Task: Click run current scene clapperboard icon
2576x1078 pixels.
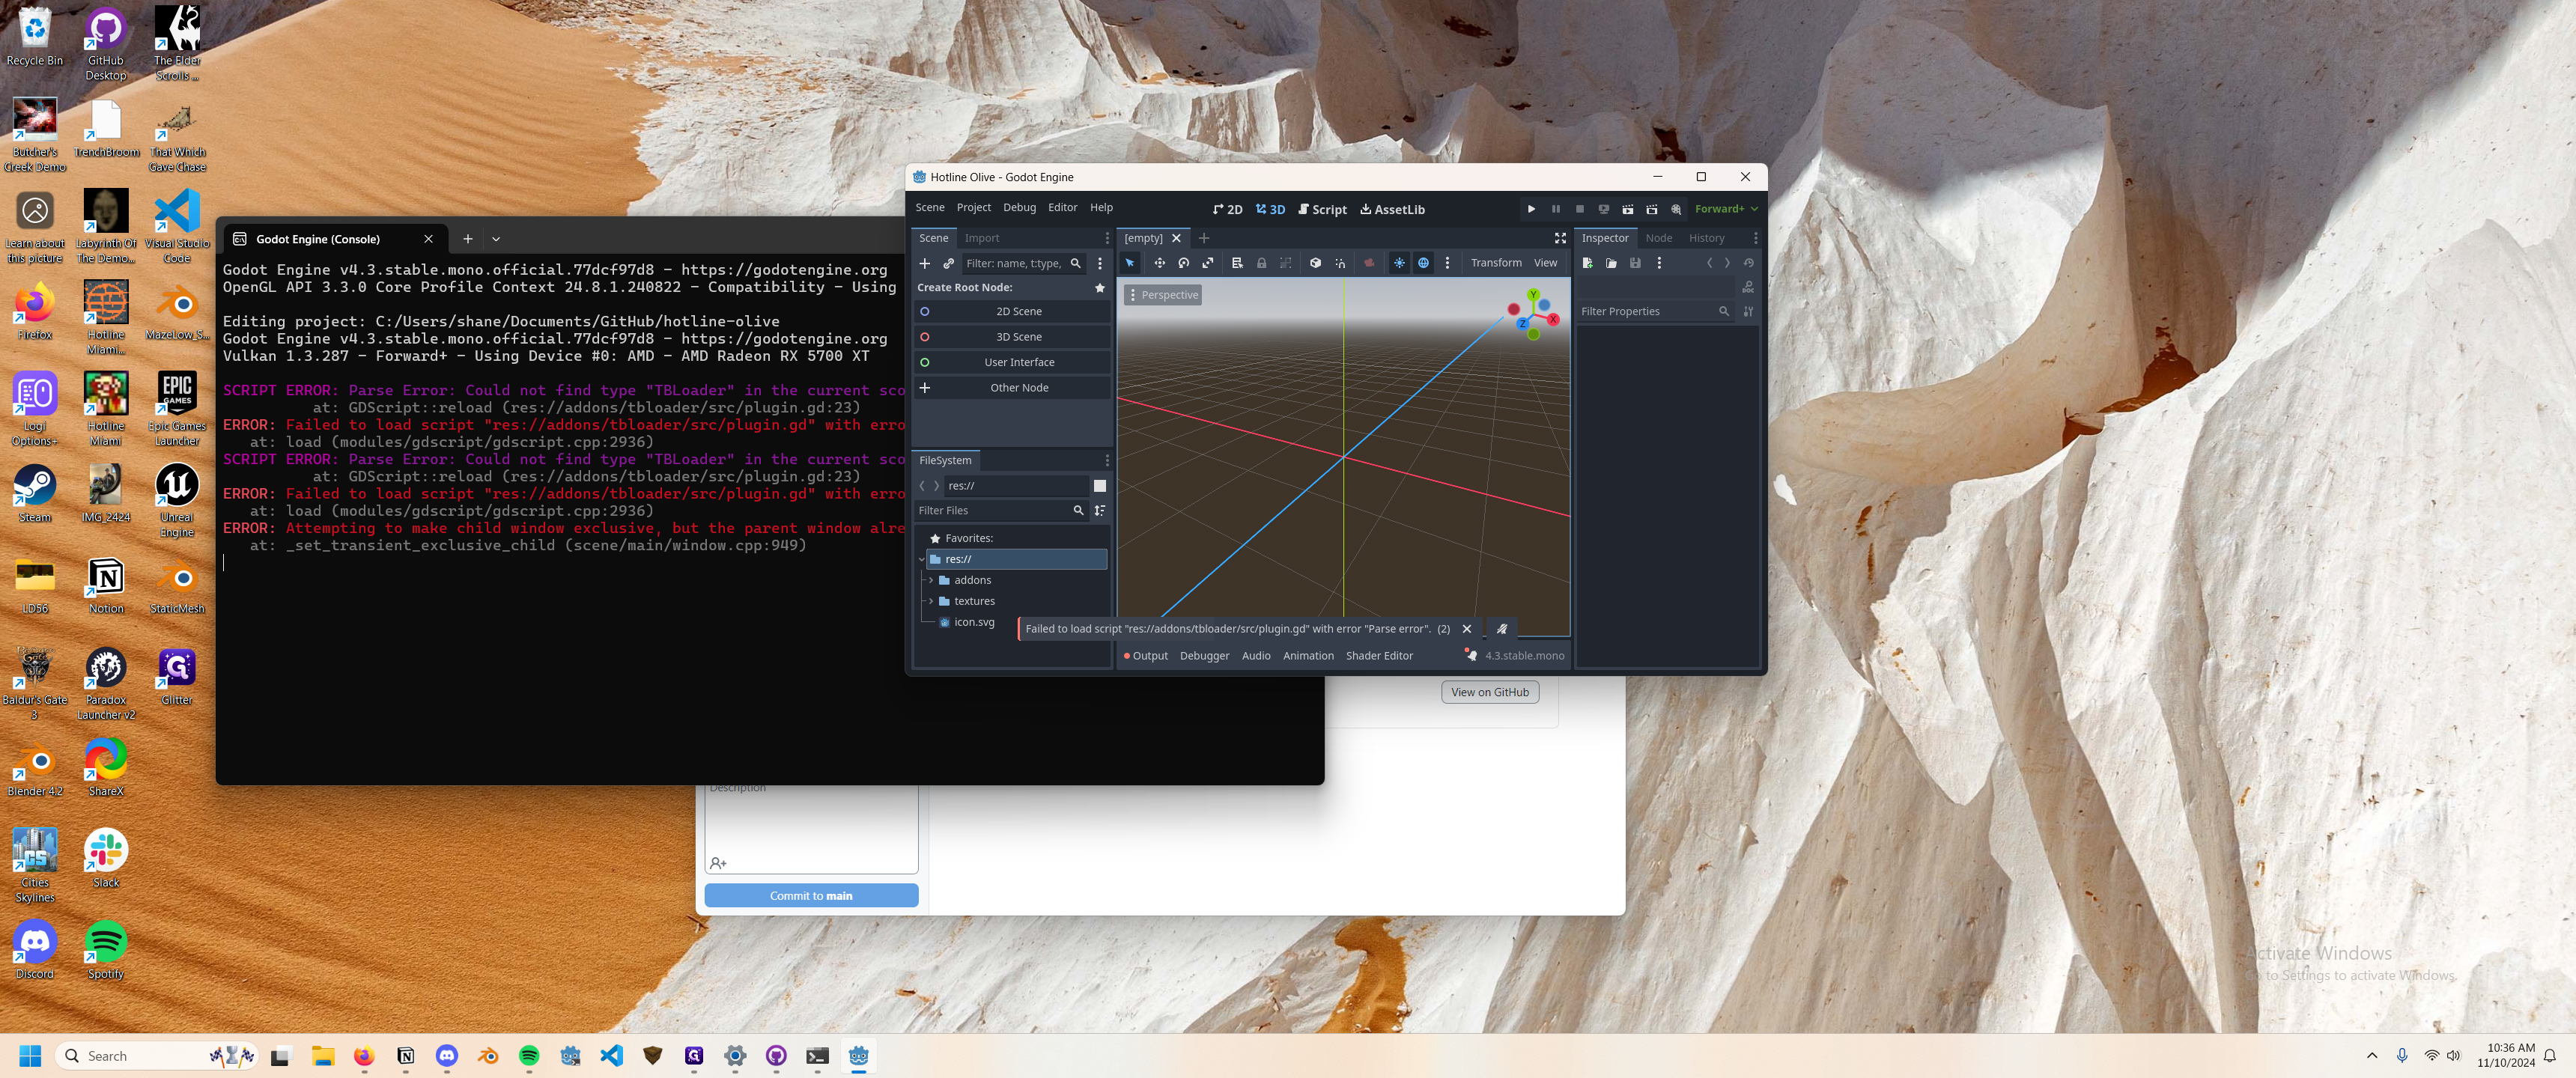Action: 1627,209
